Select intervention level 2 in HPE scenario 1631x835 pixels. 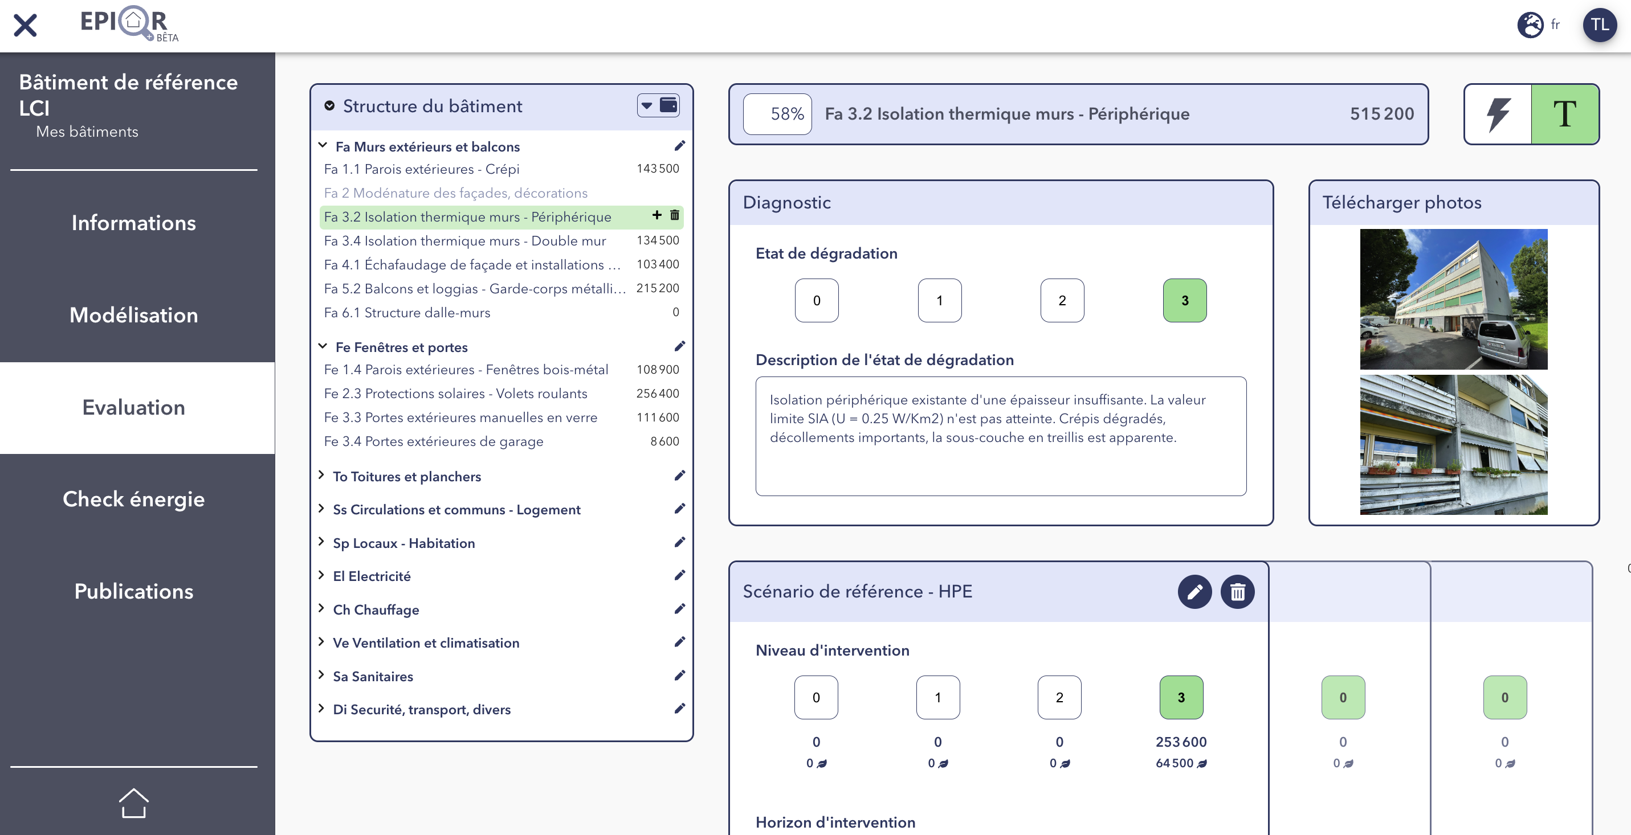[x=1059, y=697]
